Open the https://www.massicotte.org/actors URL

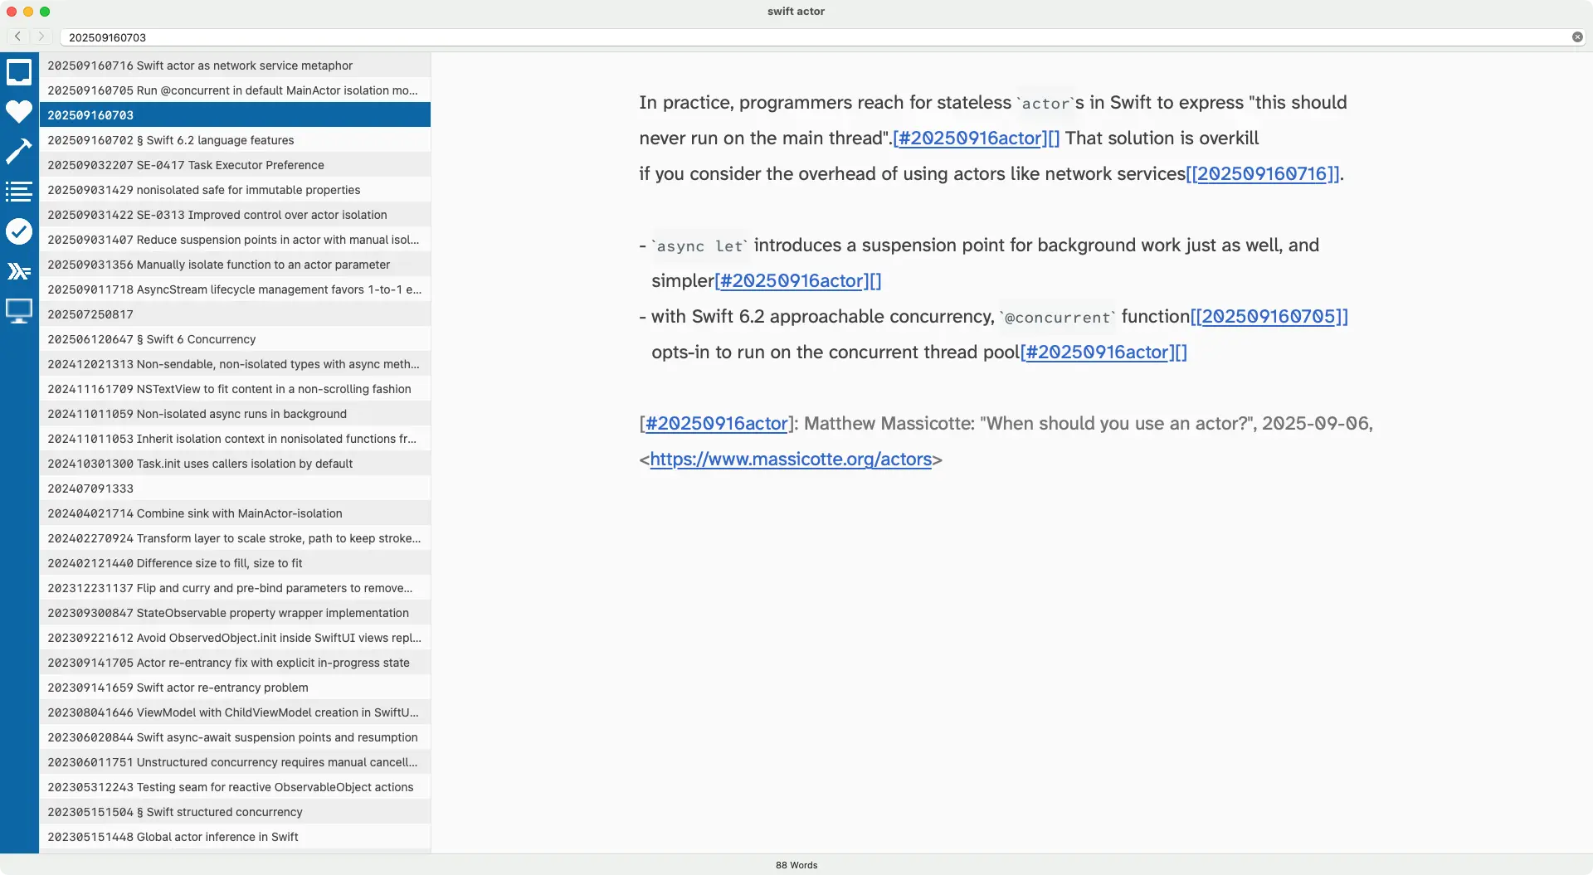pos(791,459)
